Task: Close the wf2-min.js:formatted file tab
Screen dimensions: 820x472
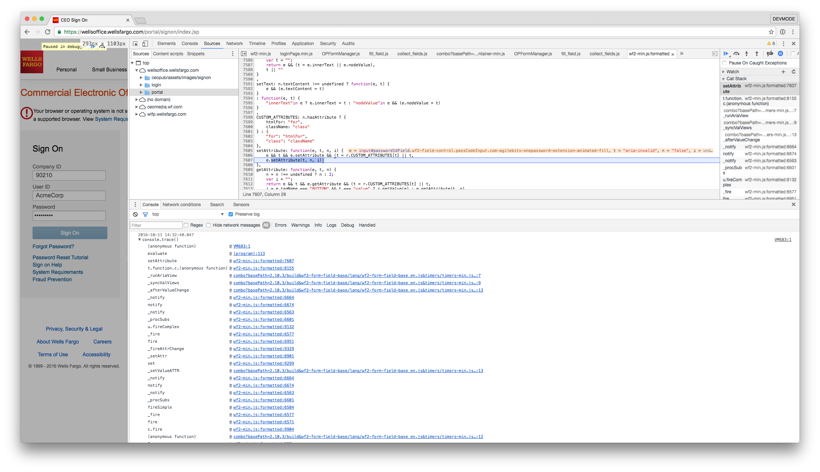Action: pos(673,54)
